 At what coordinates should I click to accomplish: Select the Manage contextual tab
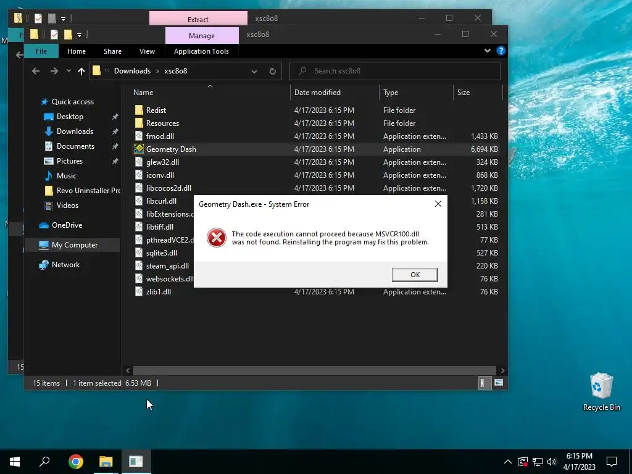pos(202,35)
